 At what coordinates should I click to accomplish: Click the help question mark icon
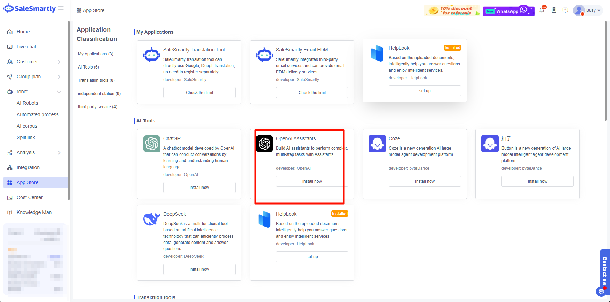[565, 10]
